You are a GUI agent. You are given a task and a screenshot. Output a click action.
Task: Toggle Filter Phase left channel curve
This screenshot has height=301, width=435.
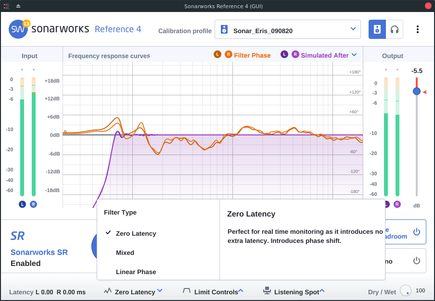click(x=217, y=55)
